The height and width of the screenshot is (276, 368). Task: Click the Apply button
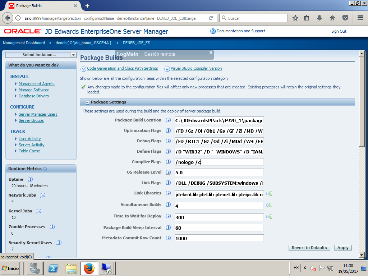[x=342, y=248]
